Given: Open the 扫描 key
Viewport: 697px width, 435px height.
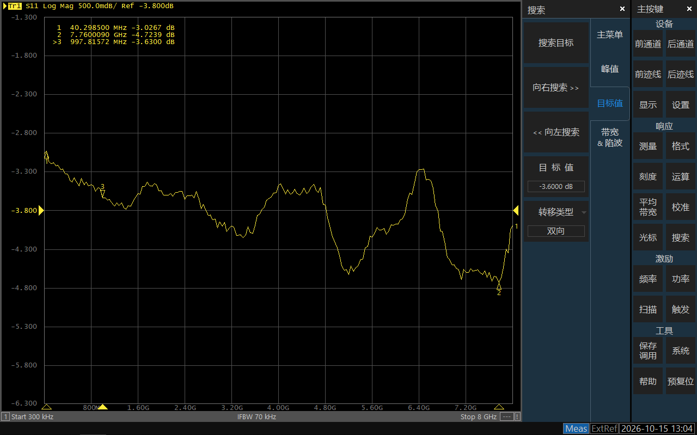Looking at the screenshot, I should [648, 310].
